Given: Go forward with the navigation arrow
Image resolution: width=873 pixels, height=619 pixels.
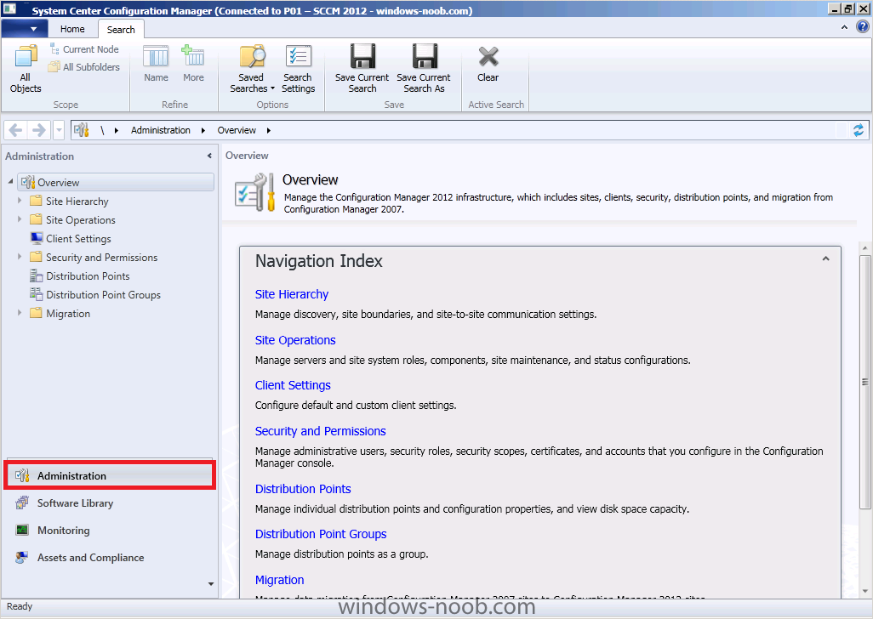Looking at the screenshot, I should coord(39,130).
